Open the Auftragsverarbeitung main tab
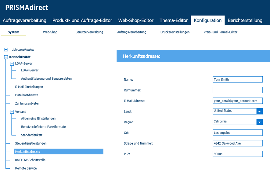Viewport: 270px width, 172px height. tap(24, 20)
